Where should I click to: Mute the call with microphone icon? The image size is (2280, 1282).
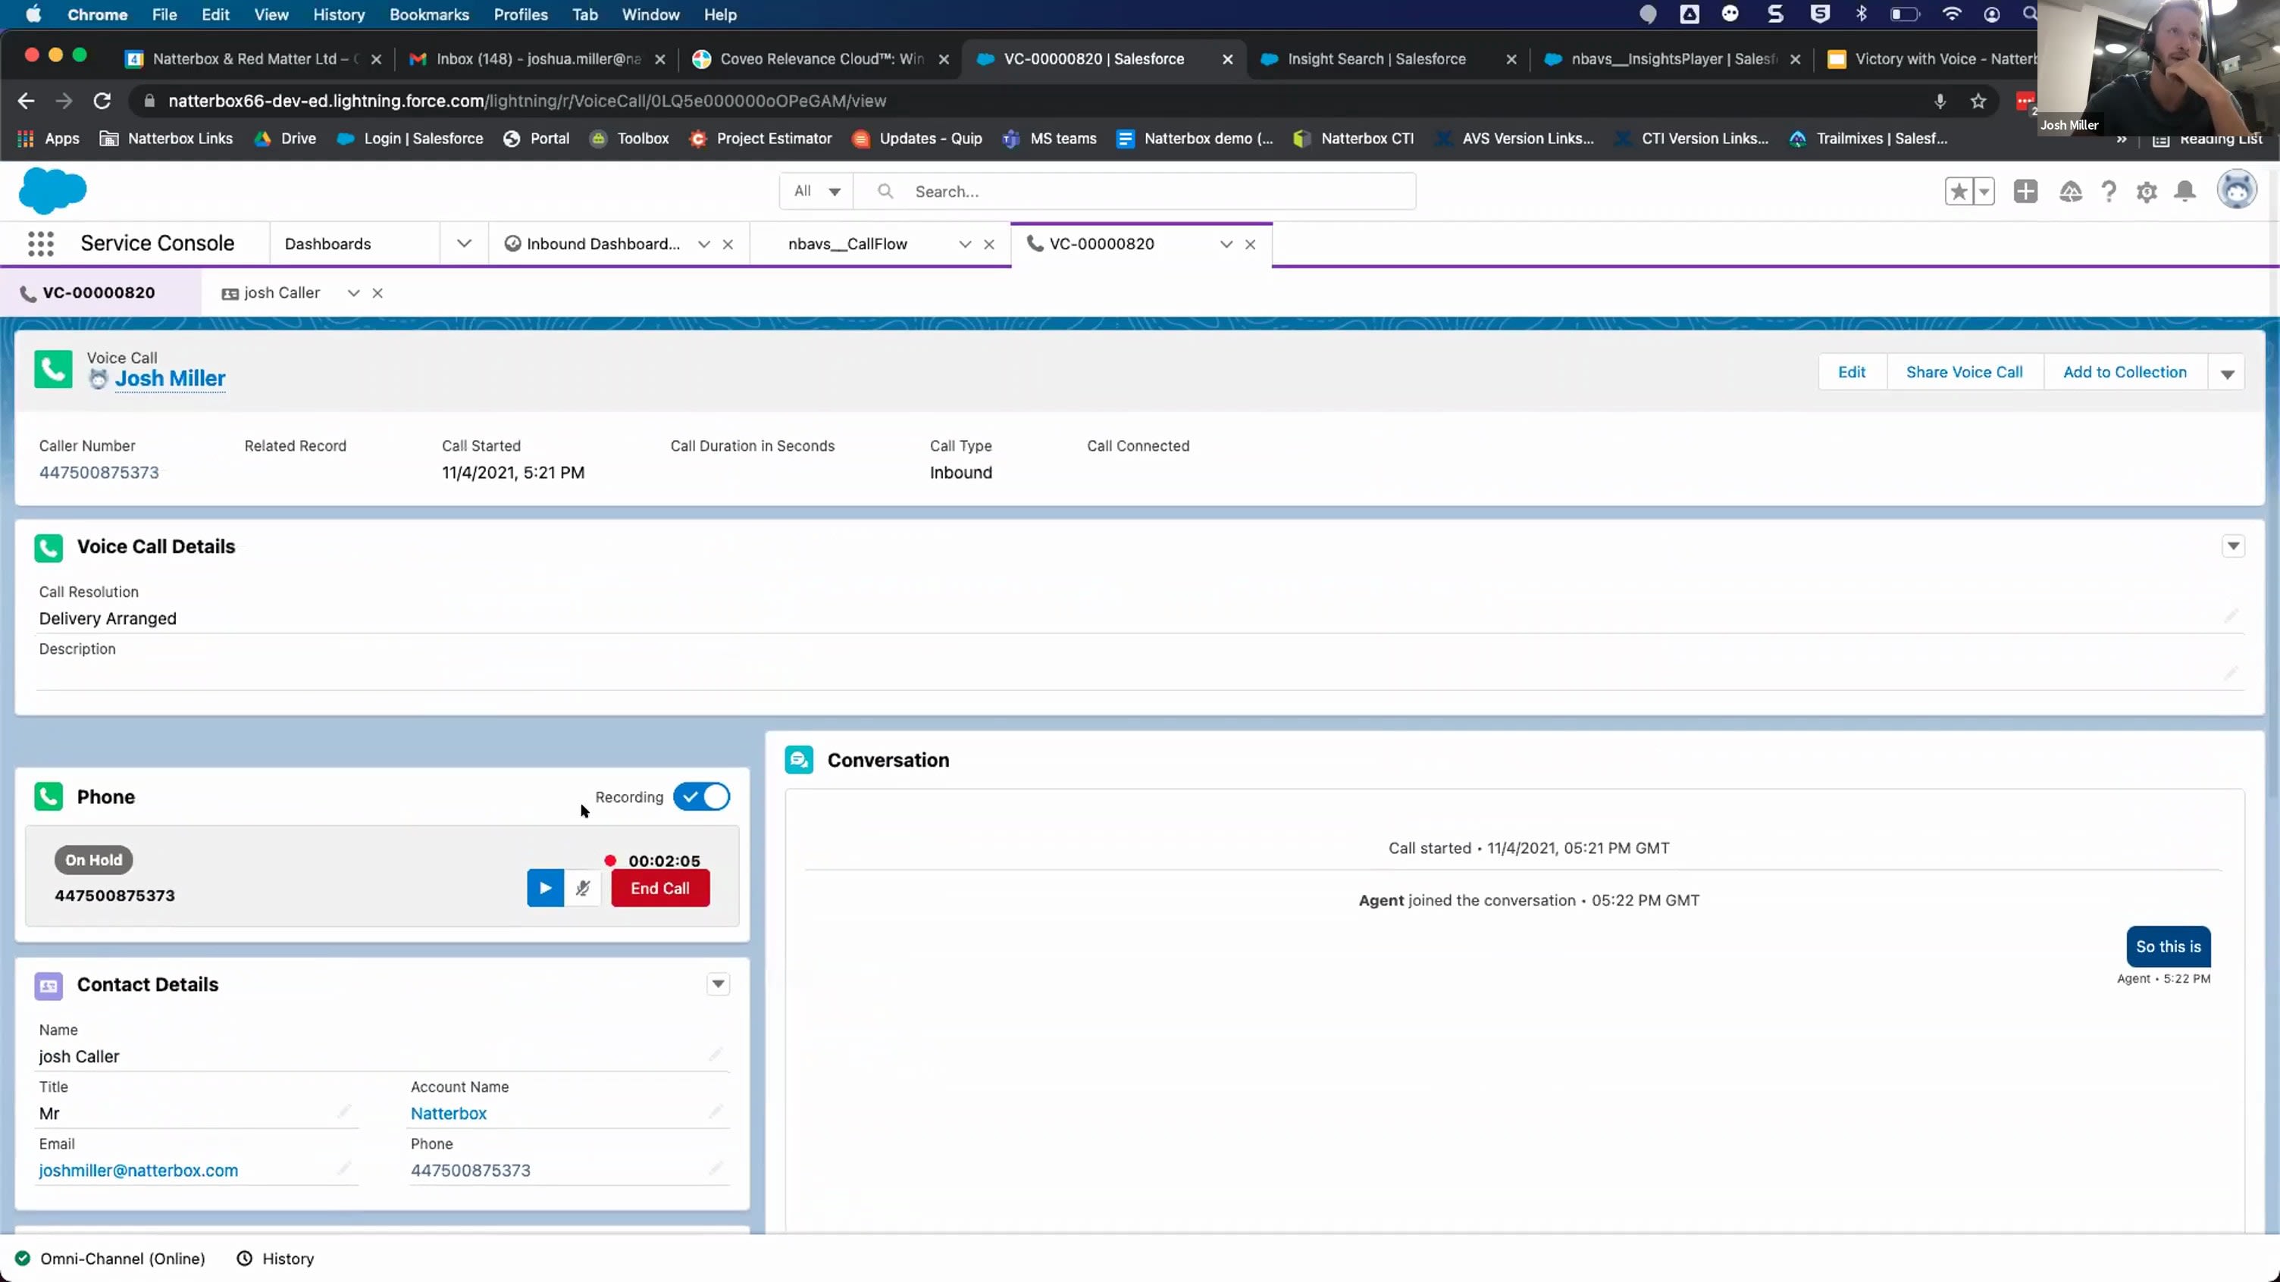click(582, 888)
